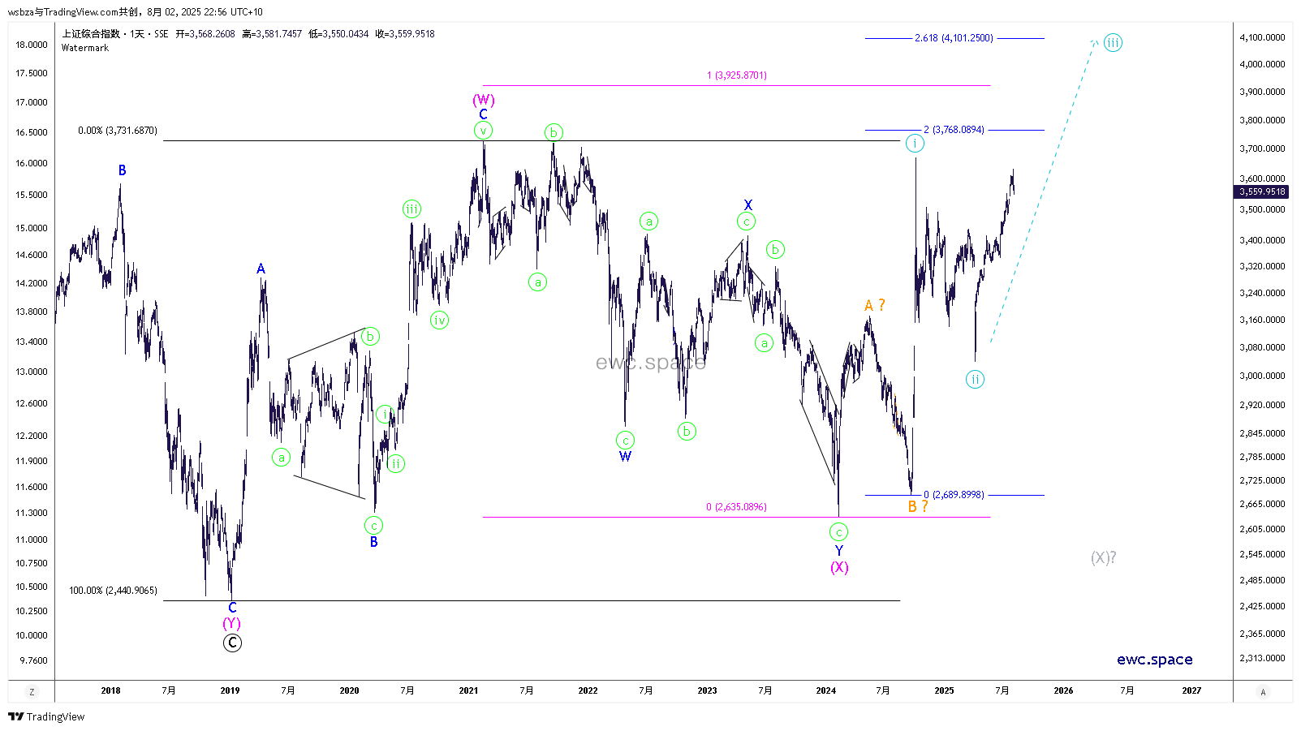The image size is (1301, 731).
Task: Click the cyan circled i wave label
Action: pos(915,144)
